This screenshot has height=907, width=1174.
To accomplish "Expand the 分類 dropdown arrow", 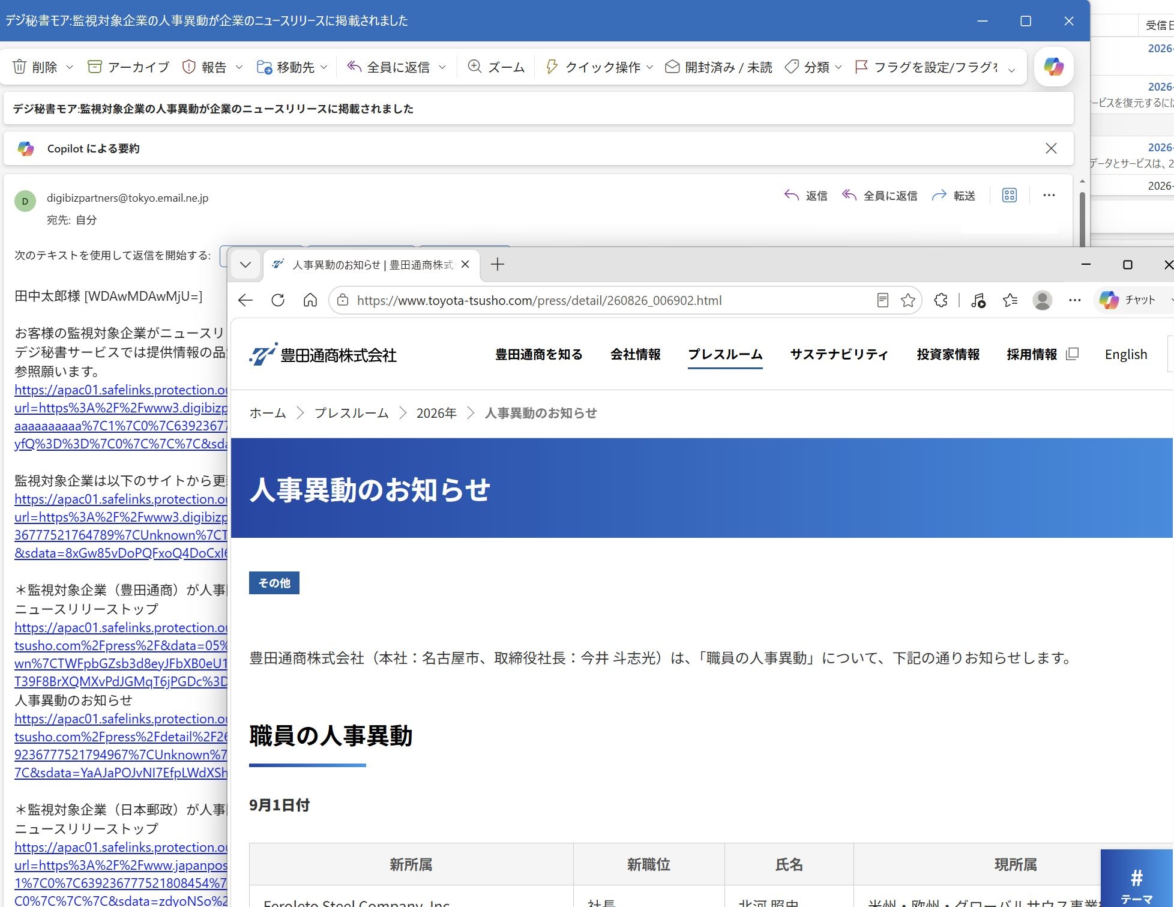I will tap(838, 67).
